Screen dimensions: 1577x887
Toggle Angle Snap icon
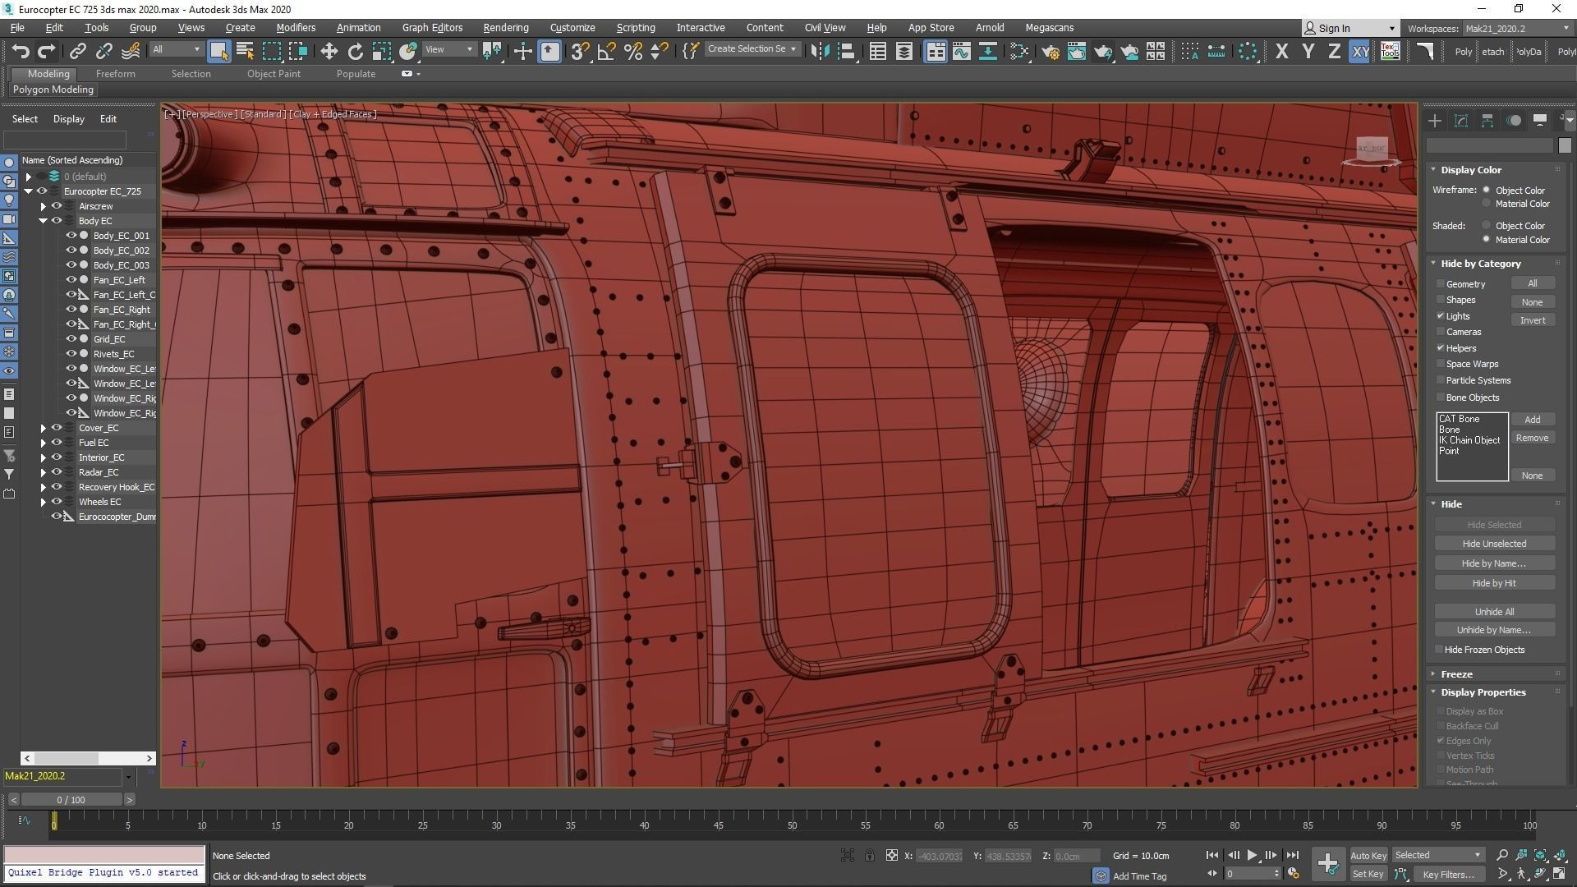pos(606,52)
